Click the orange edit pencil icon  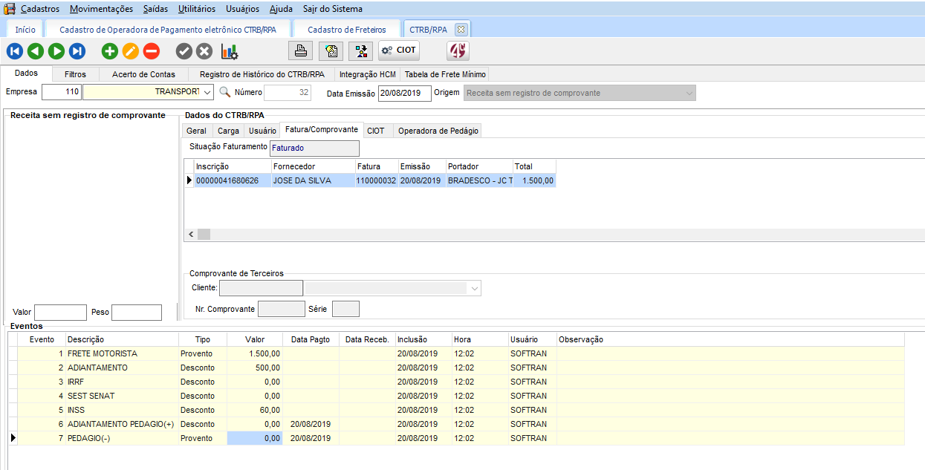[131, 51]
